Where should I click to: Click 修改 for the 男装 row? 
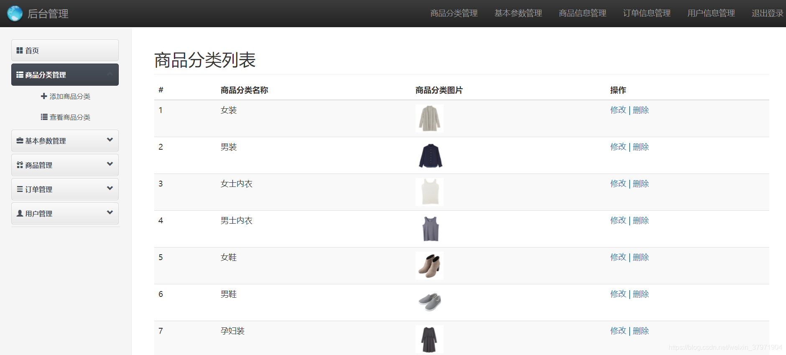tap(618, 147)
